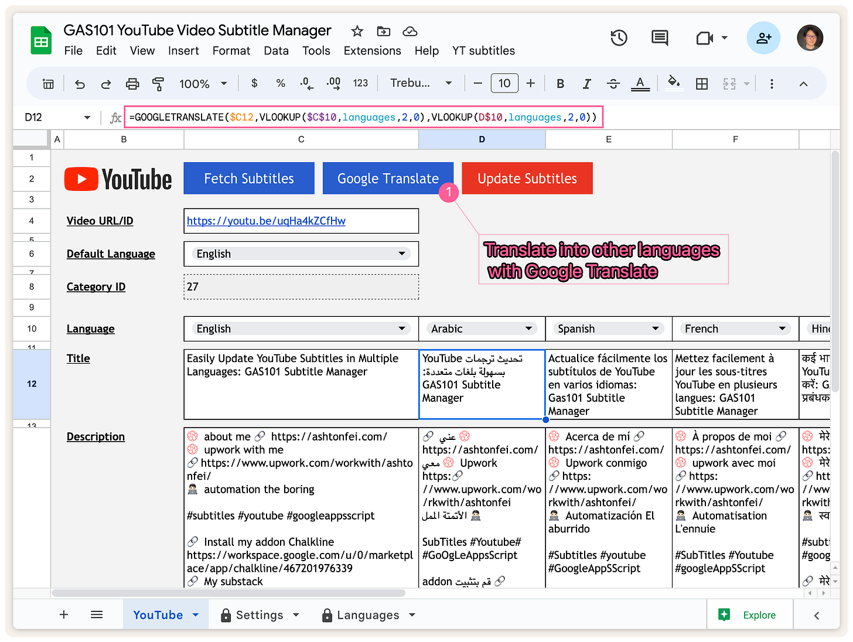The height and width of the screenshot is (642, 853).
Task: Open the zoom 100% dropdown
Action: (203, 84)
